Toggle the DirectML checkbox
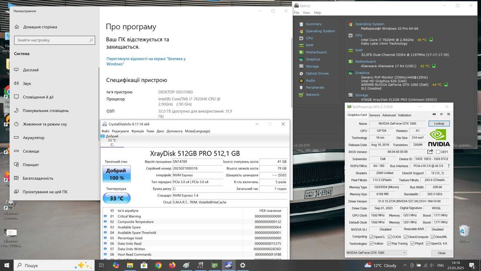The height and width of the screenshot is (271, 481). tap(432, 237)
